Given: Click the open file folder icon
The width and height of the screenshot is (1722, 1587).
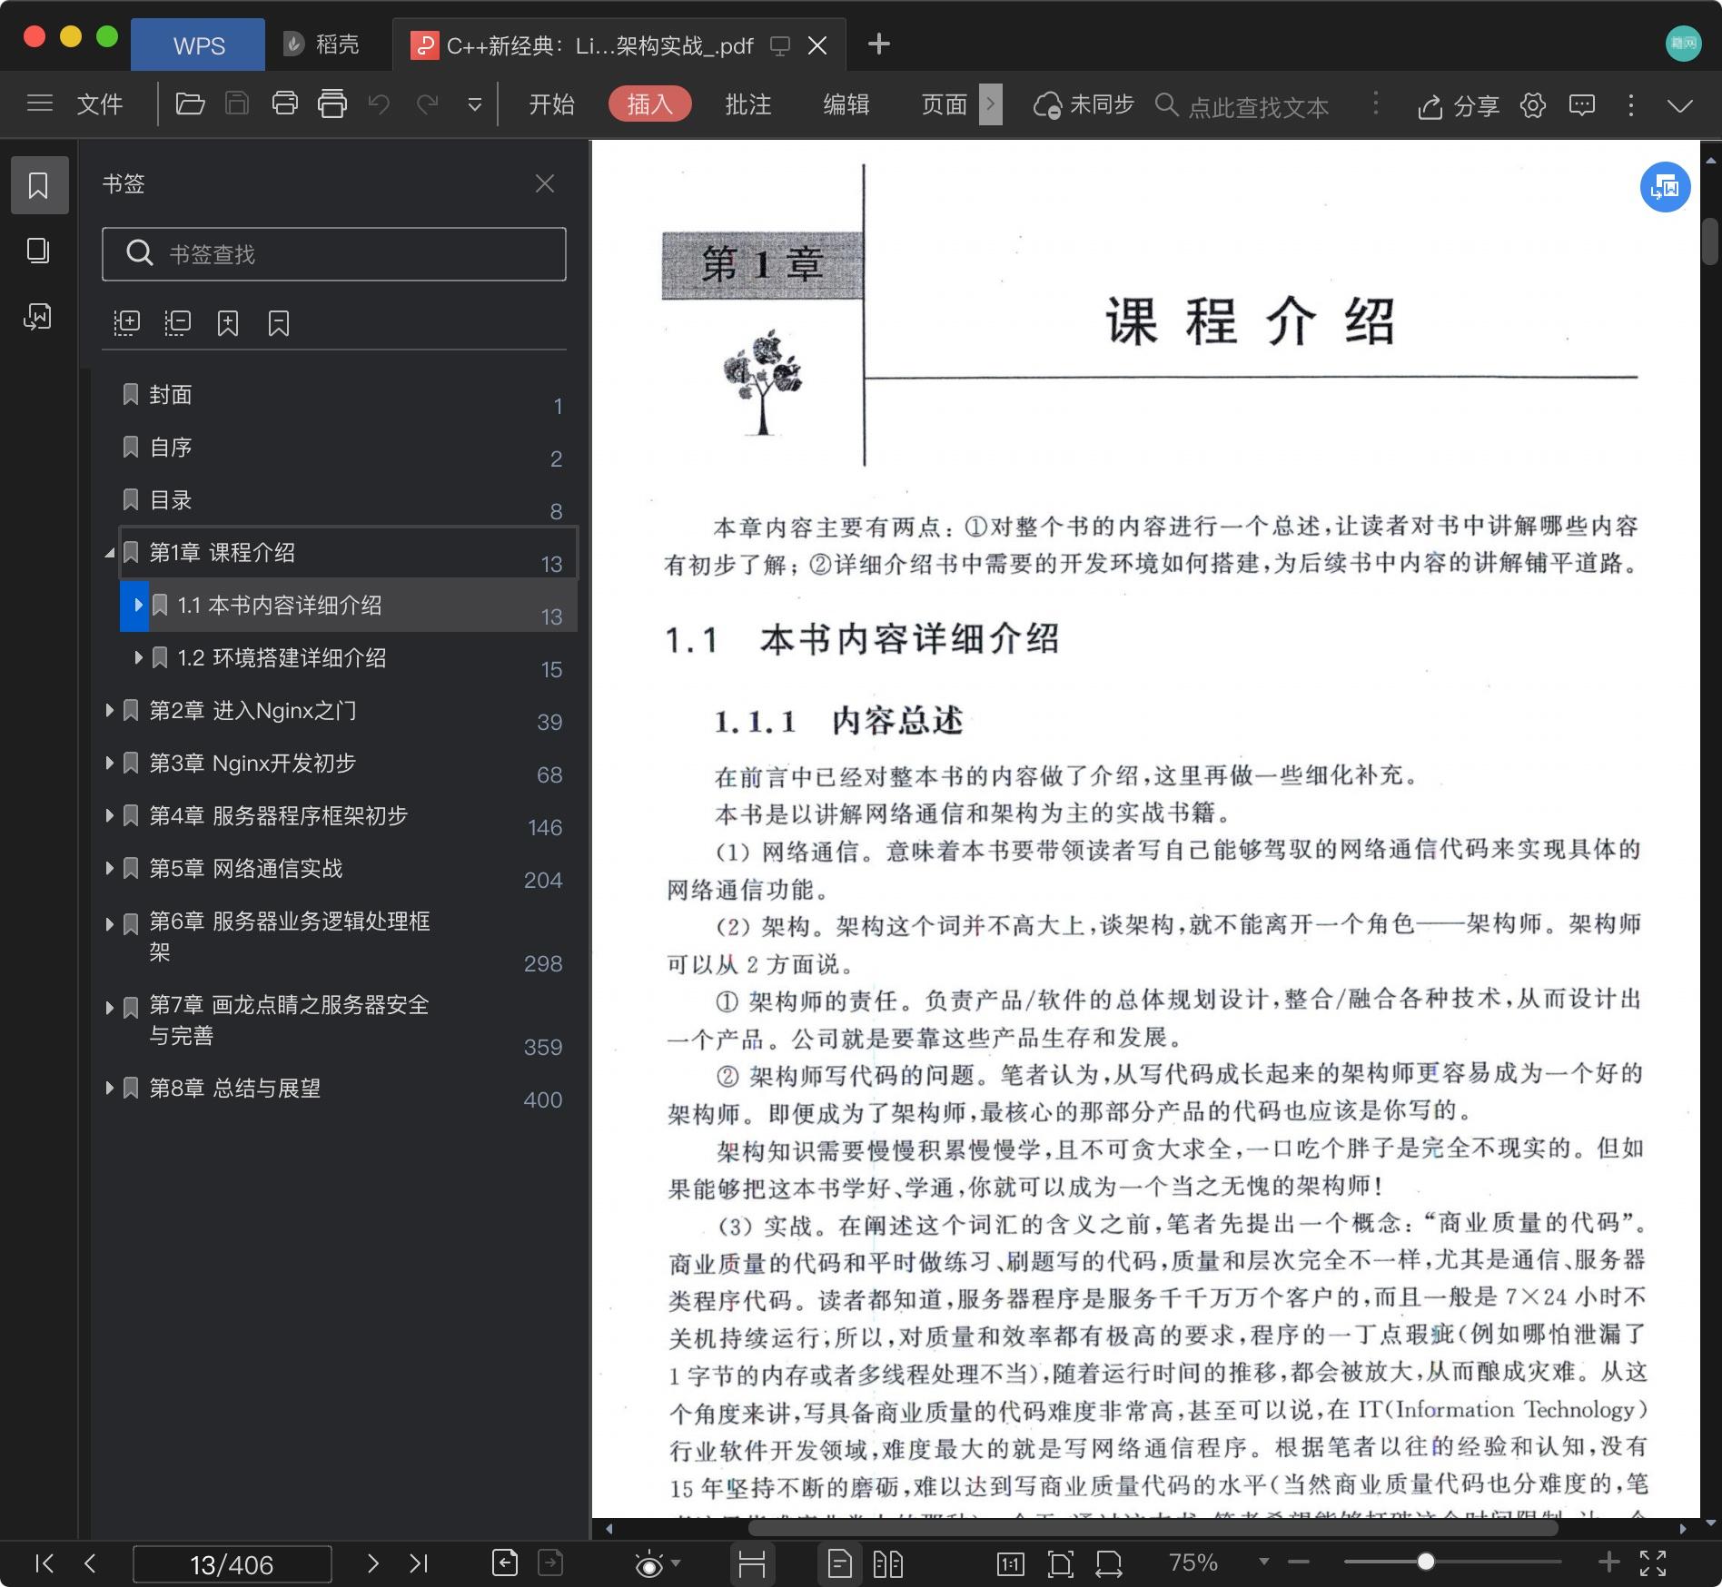Looking at the screenshot, I should pos(190,104).
